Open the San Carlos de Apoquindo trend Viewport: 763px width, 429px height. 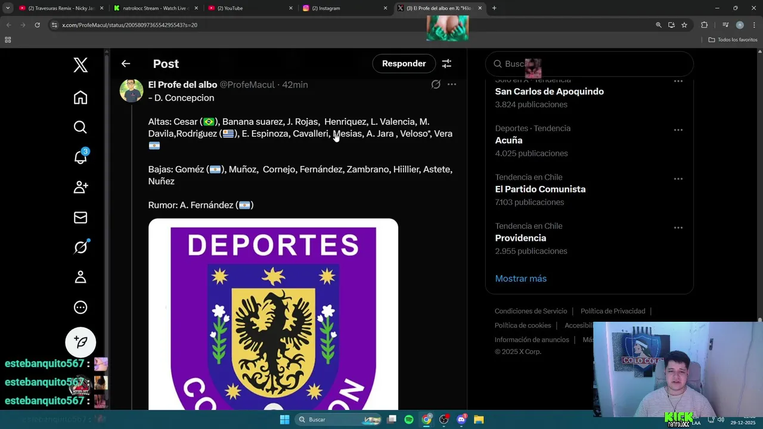[x=549, y=92]
